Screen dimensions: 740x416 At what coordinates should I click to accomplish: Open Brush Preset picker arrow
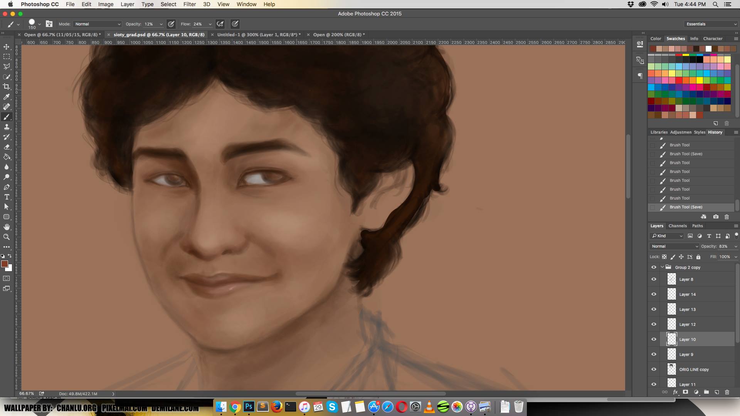pos(39,24)
